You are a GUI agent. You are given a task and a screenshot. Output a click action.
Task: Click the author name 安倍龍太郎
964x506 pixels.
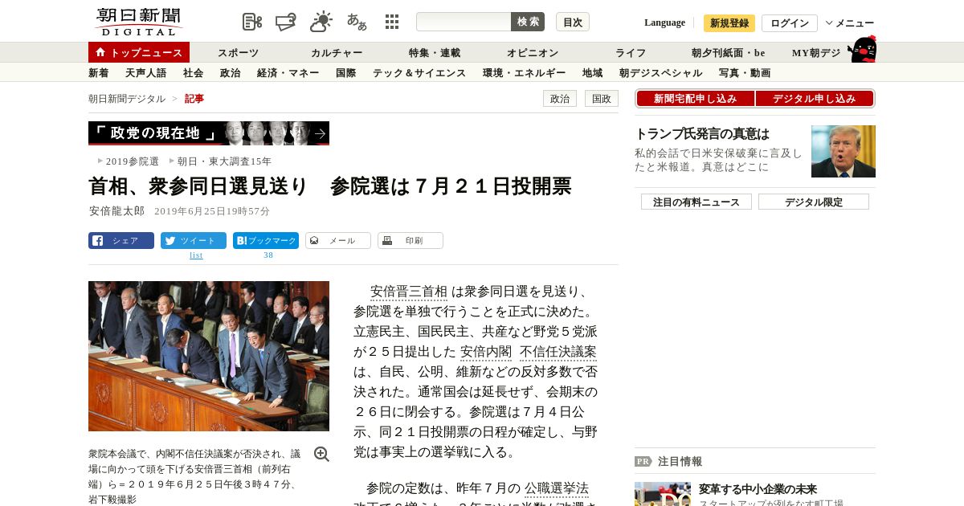pyautogui.click(x=117, y=211)
